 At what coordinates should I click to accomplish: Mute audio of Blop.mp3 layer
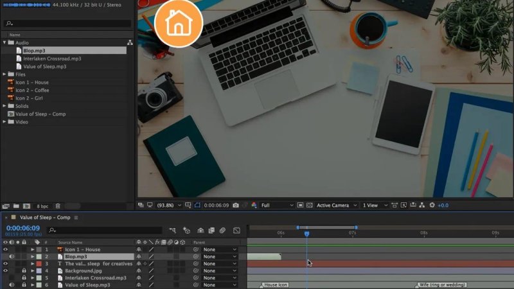point(12,256)
